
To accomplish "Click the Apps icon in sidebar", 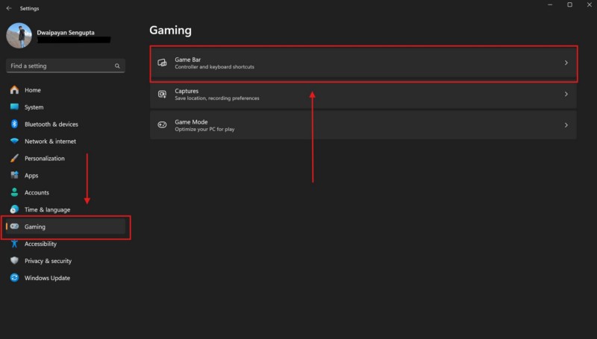I will (x=14, y=175).
